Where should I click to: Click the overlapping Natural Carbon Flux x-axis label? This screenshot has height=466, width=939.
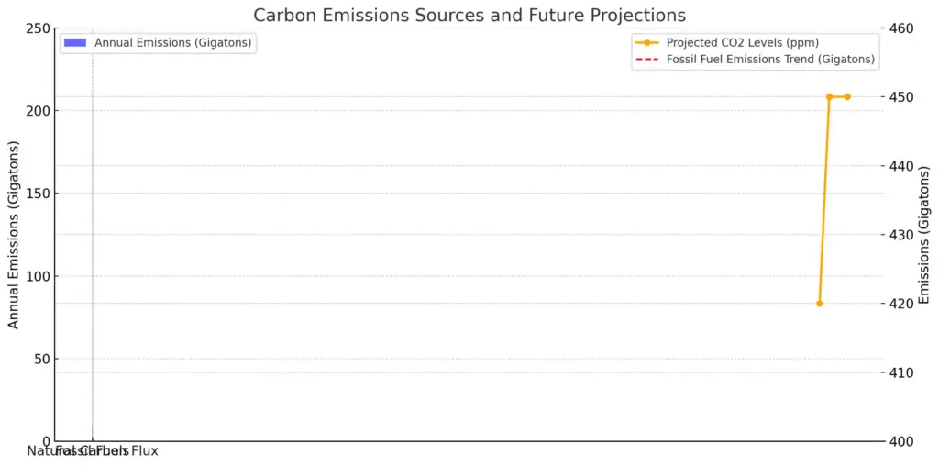(x=93, y=451)
